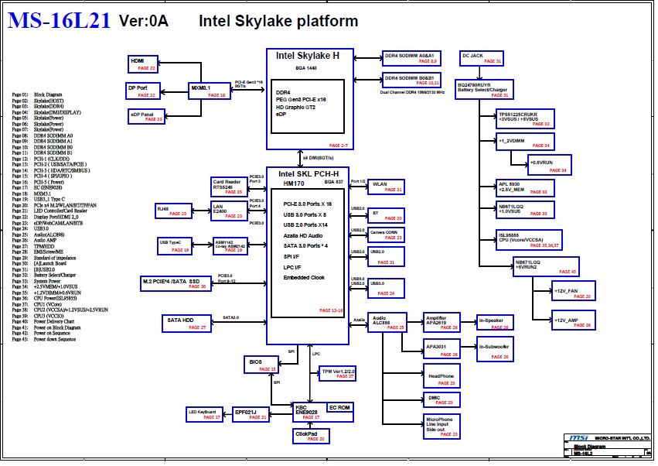Select the "Camera CONN" block
This screenshot has height=466, width=658.
pyautogui.click(x=386, y=235)
